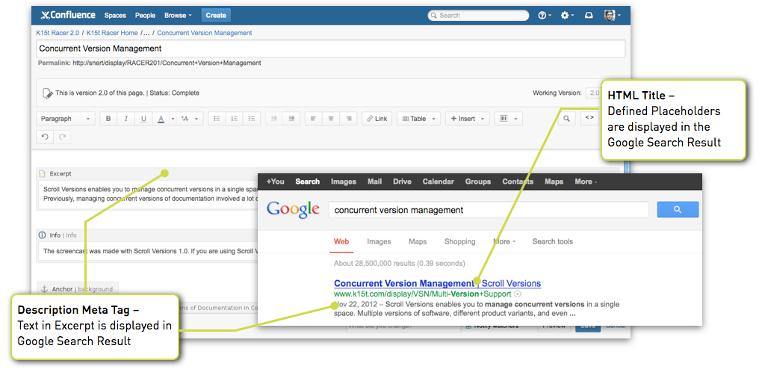This screenshot has height=381, width=765.
Task: Open the People directory
Action: click(x=145, y=16)
